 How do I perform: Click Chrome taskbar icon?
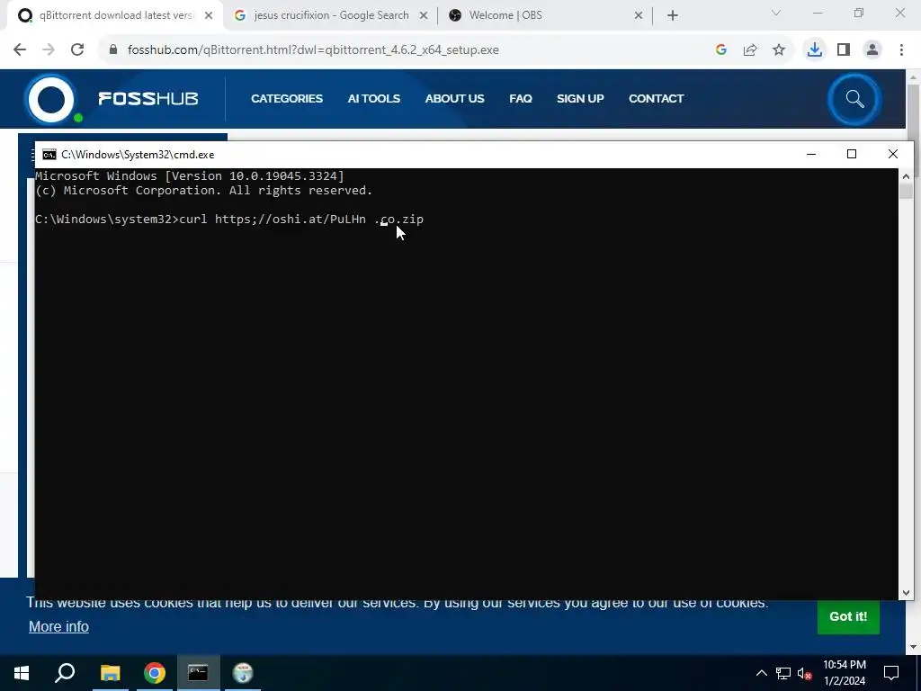point(155,673)
